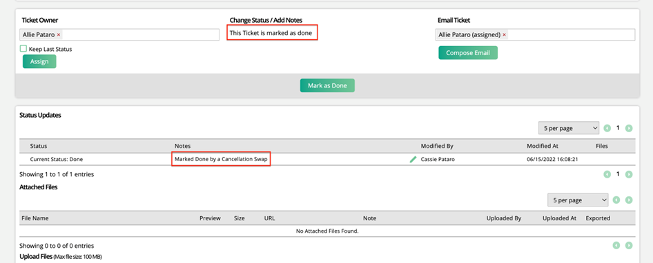Click 'No Attached Files Found.' message

click(x=327, y=231)
